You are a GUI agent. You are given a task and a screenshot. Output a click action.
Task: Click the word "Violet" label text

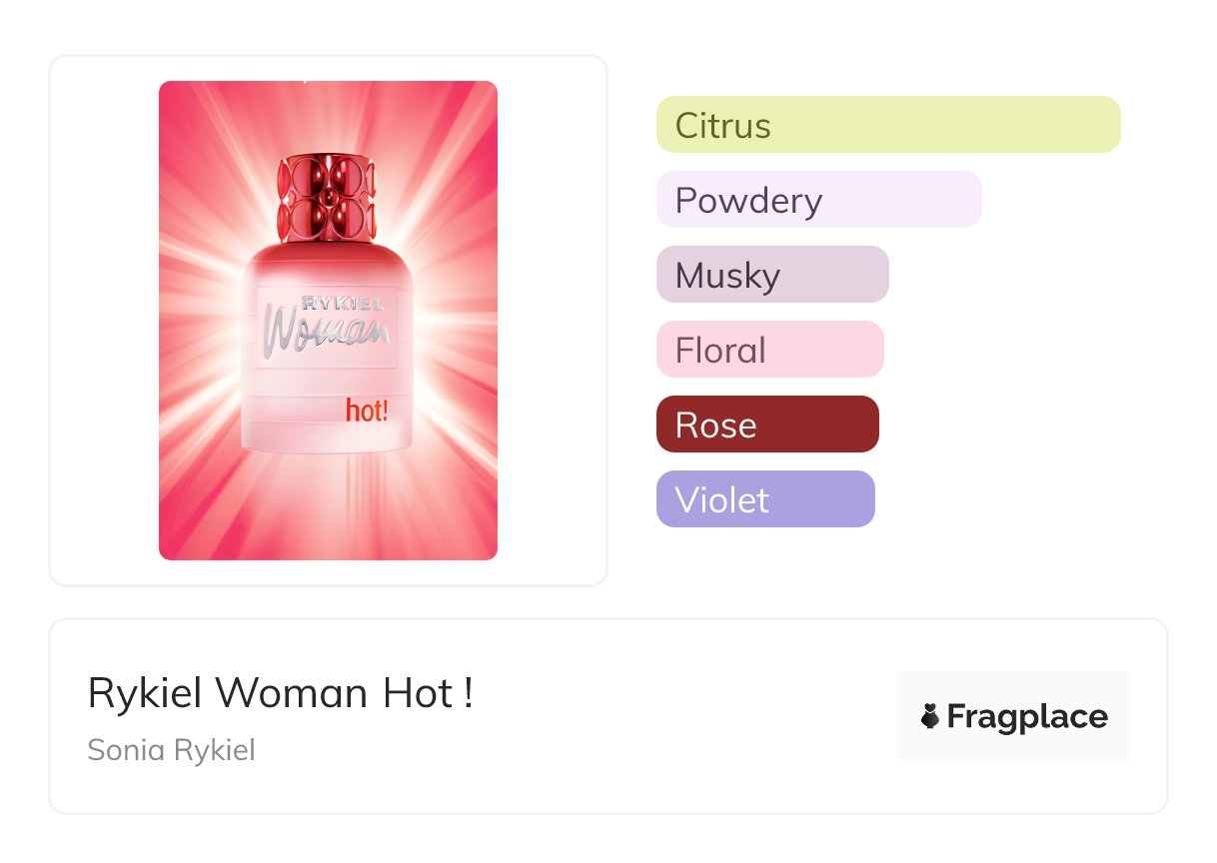(721, 499)
